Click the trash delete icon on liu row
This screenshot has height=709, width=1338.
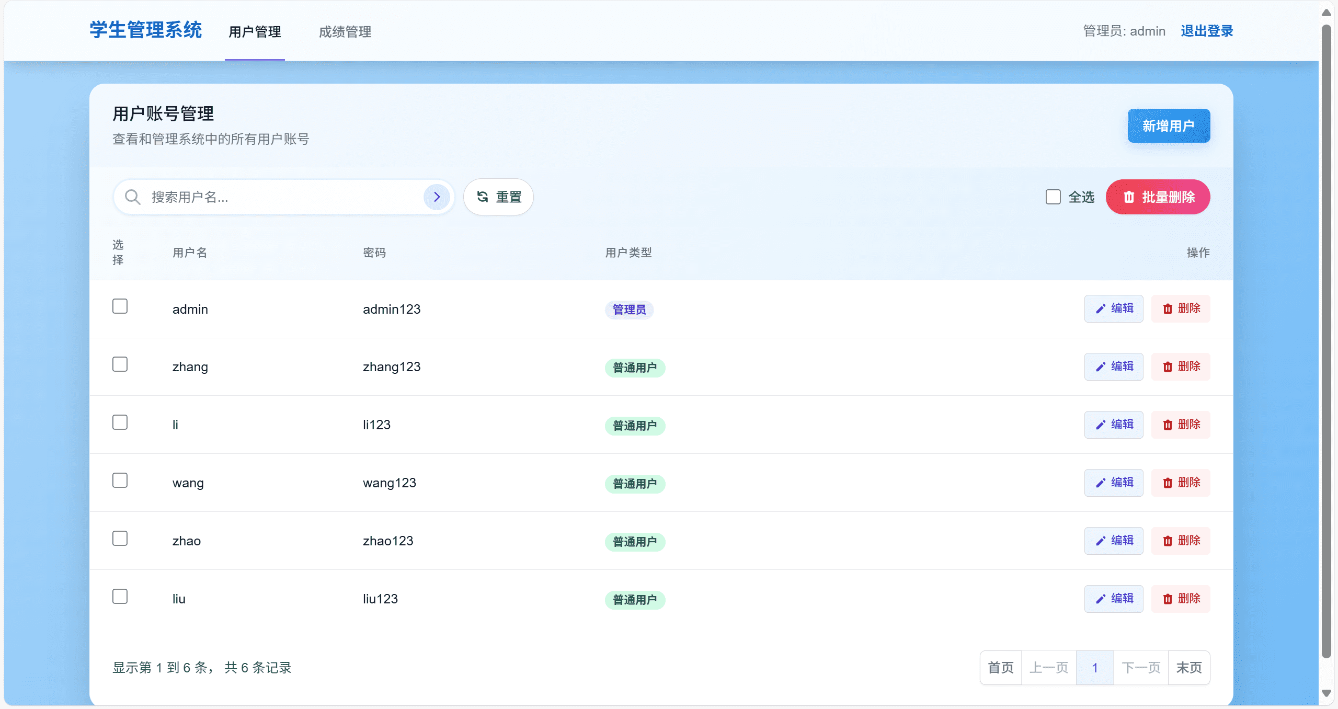point(1168,599)
